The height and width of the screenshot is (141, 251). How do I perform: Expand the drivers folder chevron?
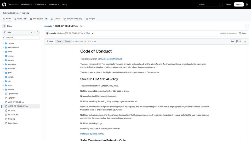[3, 60]
